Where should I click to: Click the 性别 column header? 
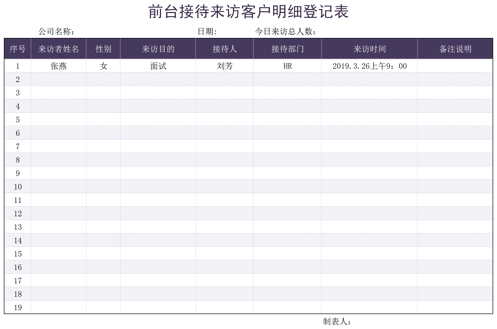[103, 49]
